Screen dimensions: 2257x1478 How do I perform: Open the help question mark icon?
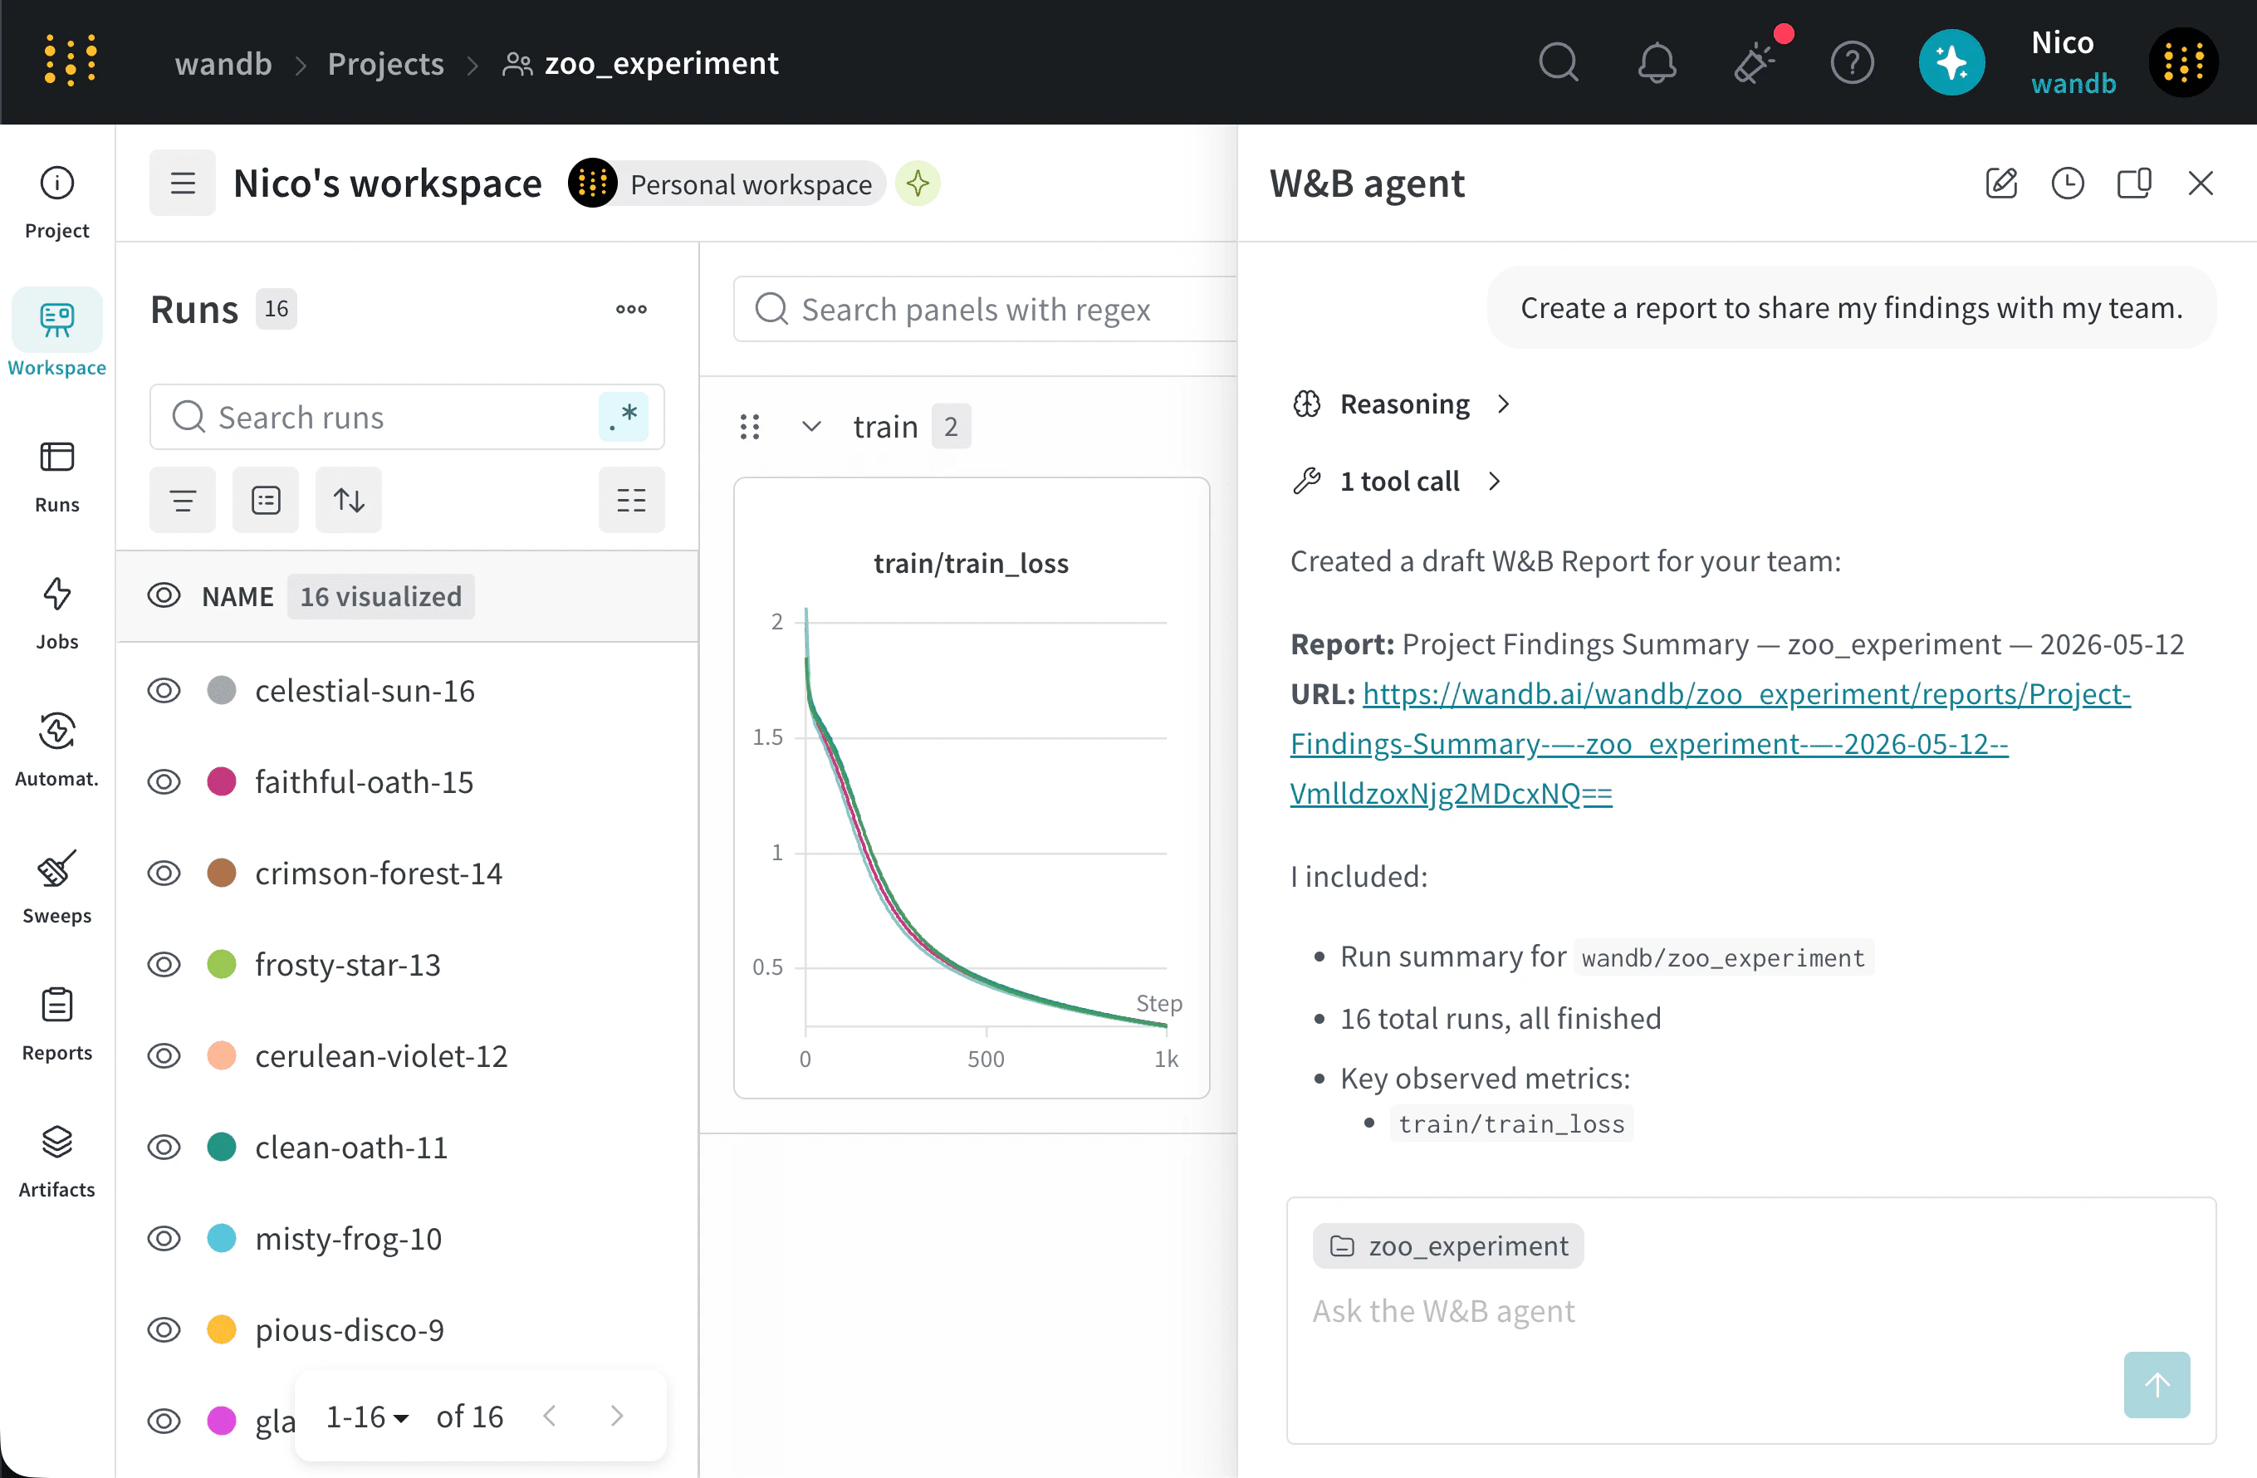(x=1852, y=63)
